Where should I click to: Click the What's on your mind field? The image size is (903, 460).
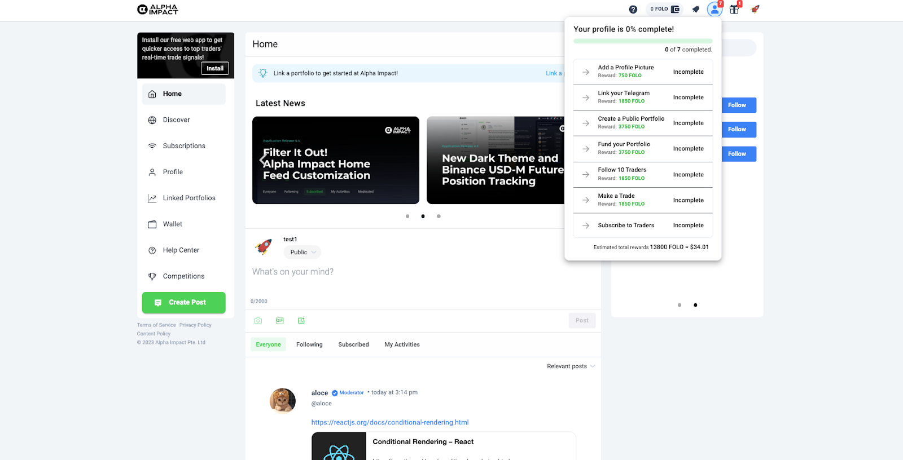(423, 272)
